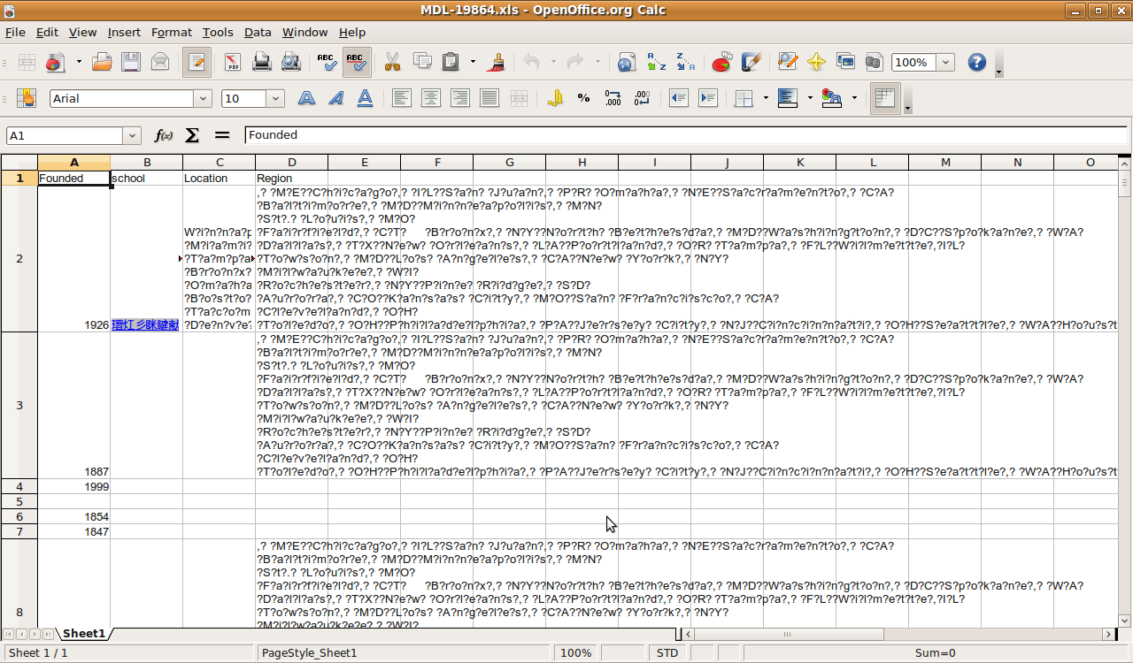Open the Tools menu
This screenshot has width=1133, height=663.
218,33
